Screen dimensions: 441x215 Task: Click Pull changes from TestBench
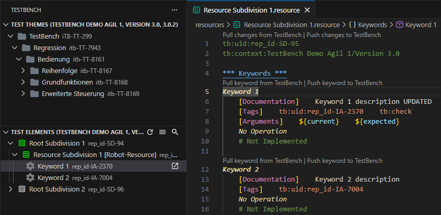(x=262, y=35)
